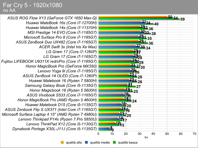Click the Fujitsu LIFEBOOK U9311X label

[49, 62]
